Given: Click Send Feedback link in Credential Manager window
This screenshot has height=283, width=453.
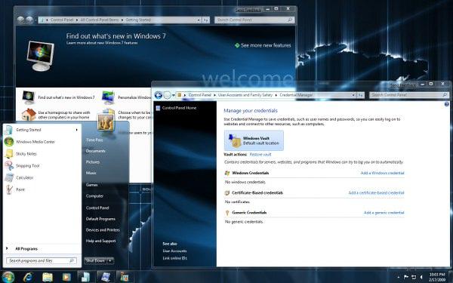Looking at the screenshot, I should 402,85.
